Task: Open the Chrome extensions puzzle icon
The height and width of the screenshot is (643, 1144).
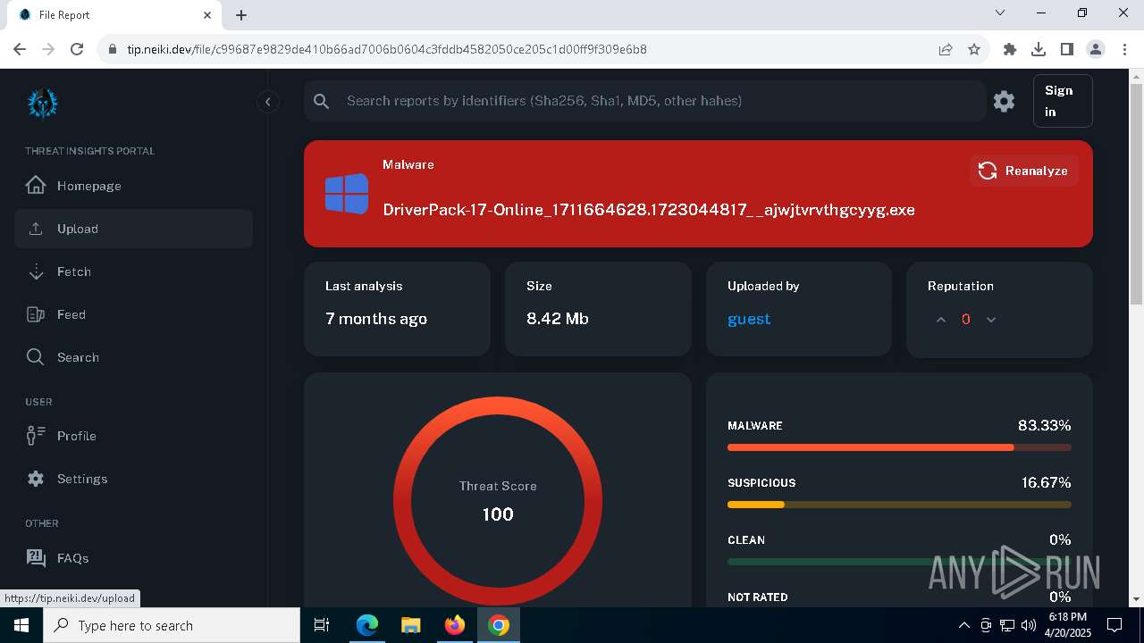Action: coord(1010,49)
